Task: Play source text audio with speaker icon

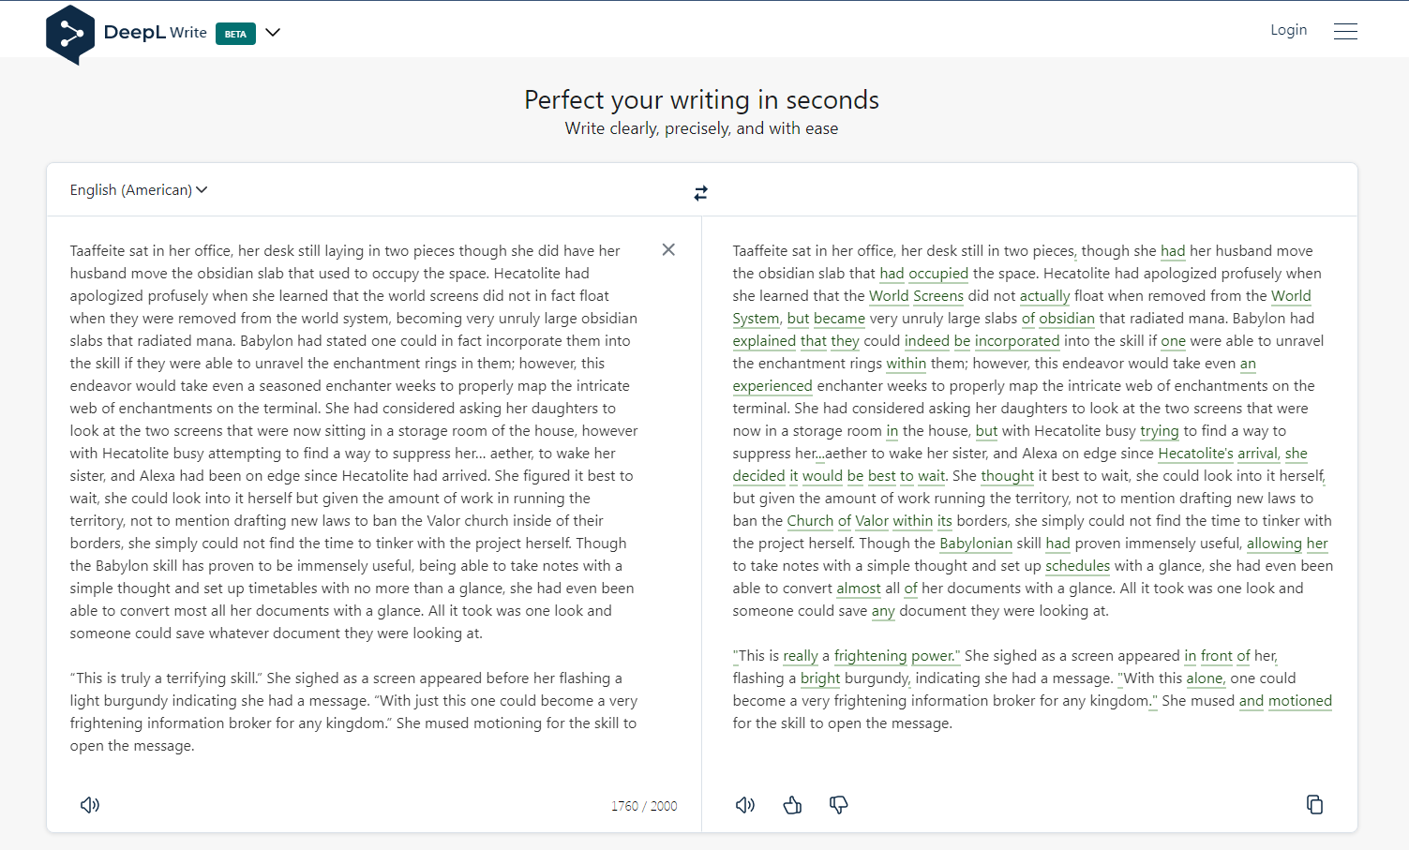Action: 90,805
